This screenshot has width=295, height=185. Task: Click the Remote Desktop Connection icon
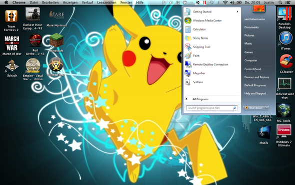coord(188,64)
